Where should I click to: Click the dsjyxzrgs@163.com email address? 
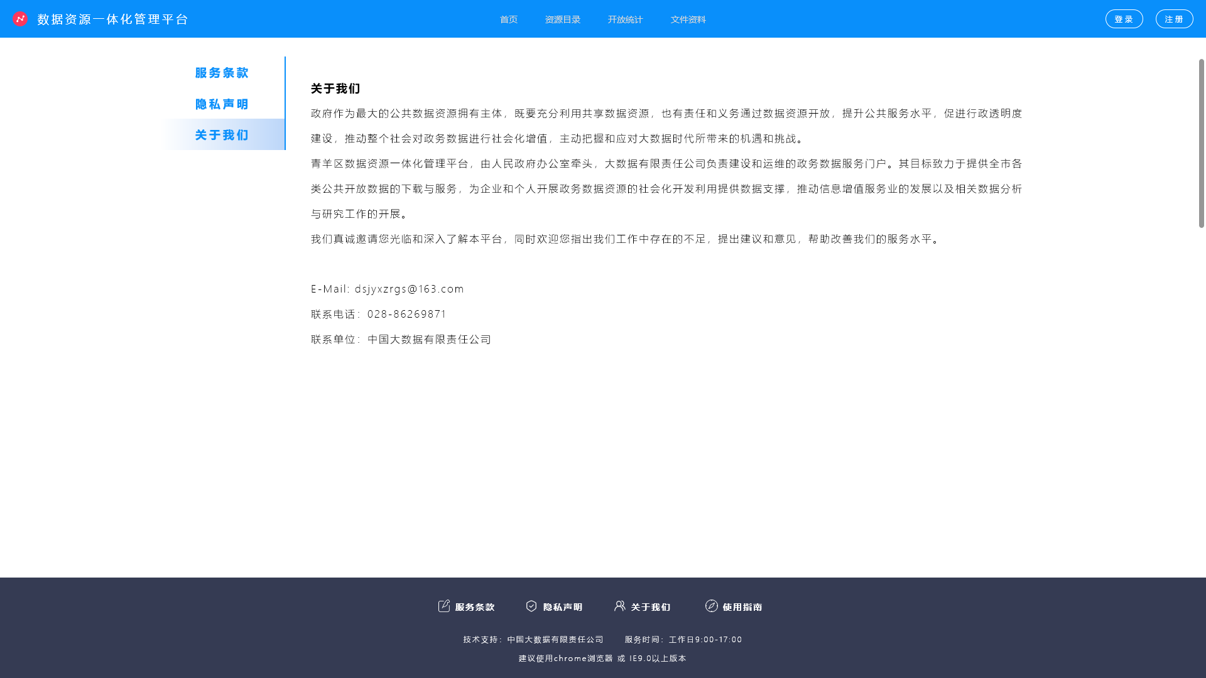[x=409, y=289]
